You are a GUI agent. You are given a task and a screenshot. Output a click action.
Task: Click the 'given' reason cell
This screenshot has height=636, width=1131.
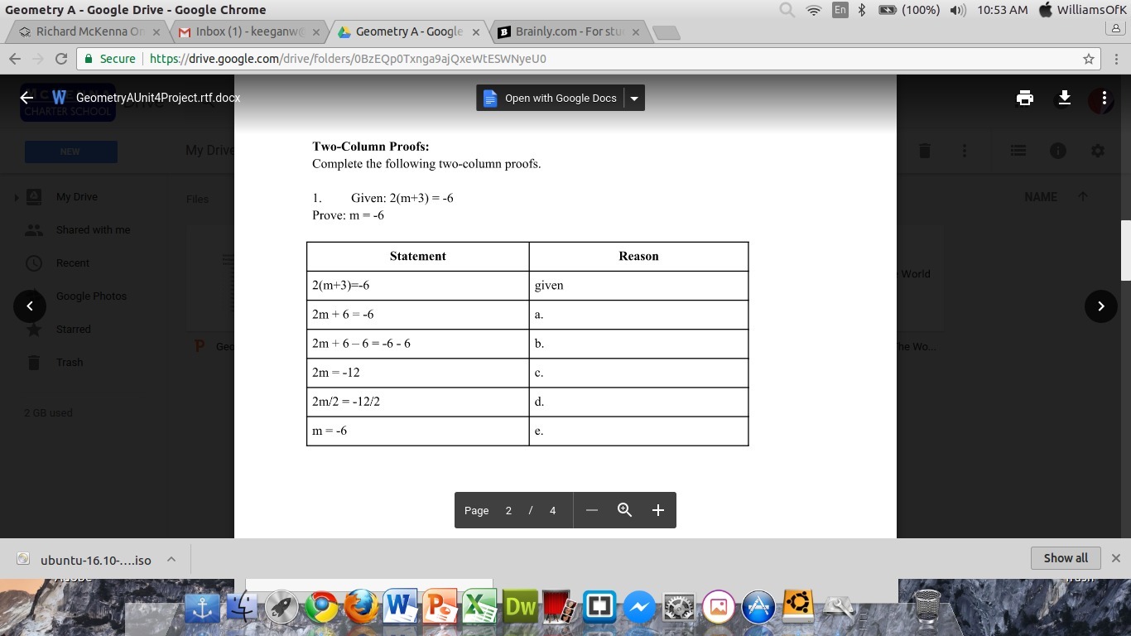(638, 286)
